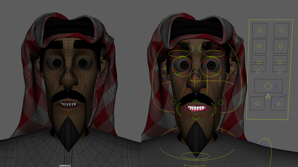Select diamond handle in second-row left box
This screenshot has height=167, width=298.
click(x=259, y=47)
